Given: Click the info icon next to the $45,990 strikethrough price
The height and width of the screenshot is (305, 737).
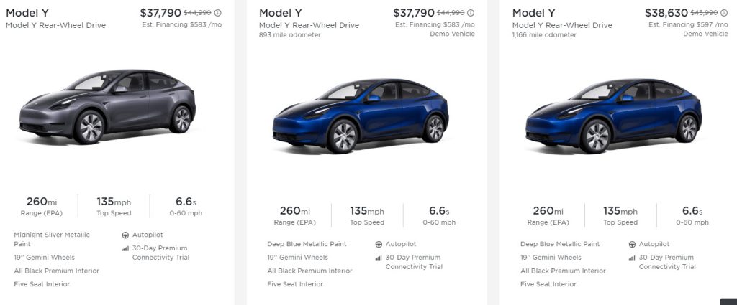Looking at the screenshot, I should 724,13.
